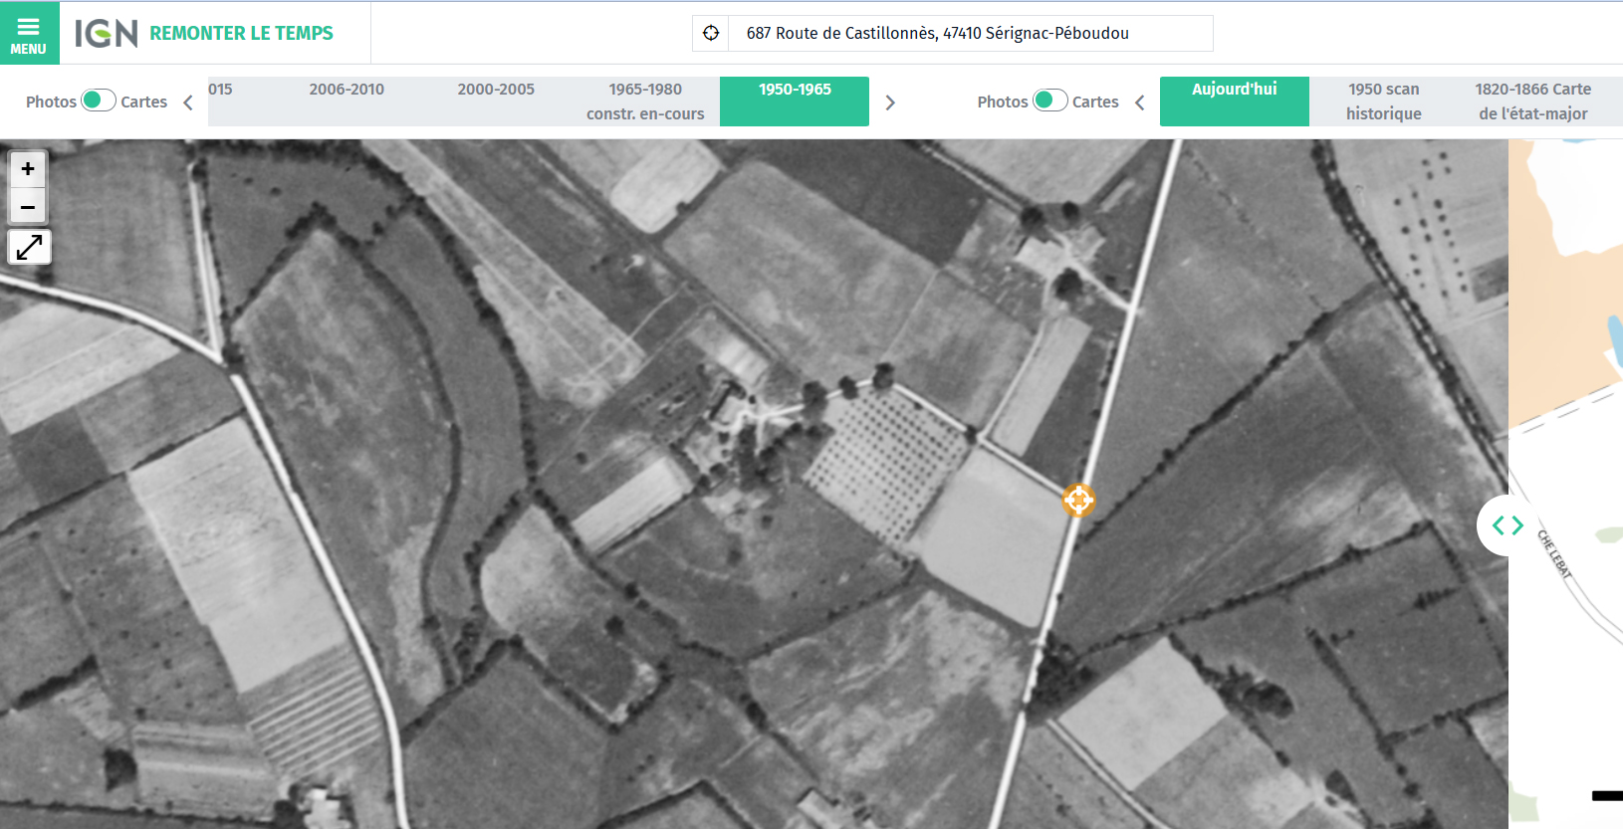Click the geolocation crosshair icon in search bar
This screenshot has width=1623, height=829.
tap(711, 33)
